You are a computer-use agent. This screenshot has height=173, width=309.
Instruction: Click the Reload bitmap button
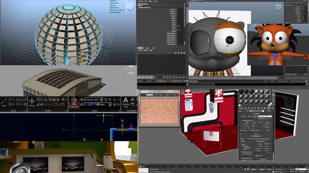click(243, 141)
